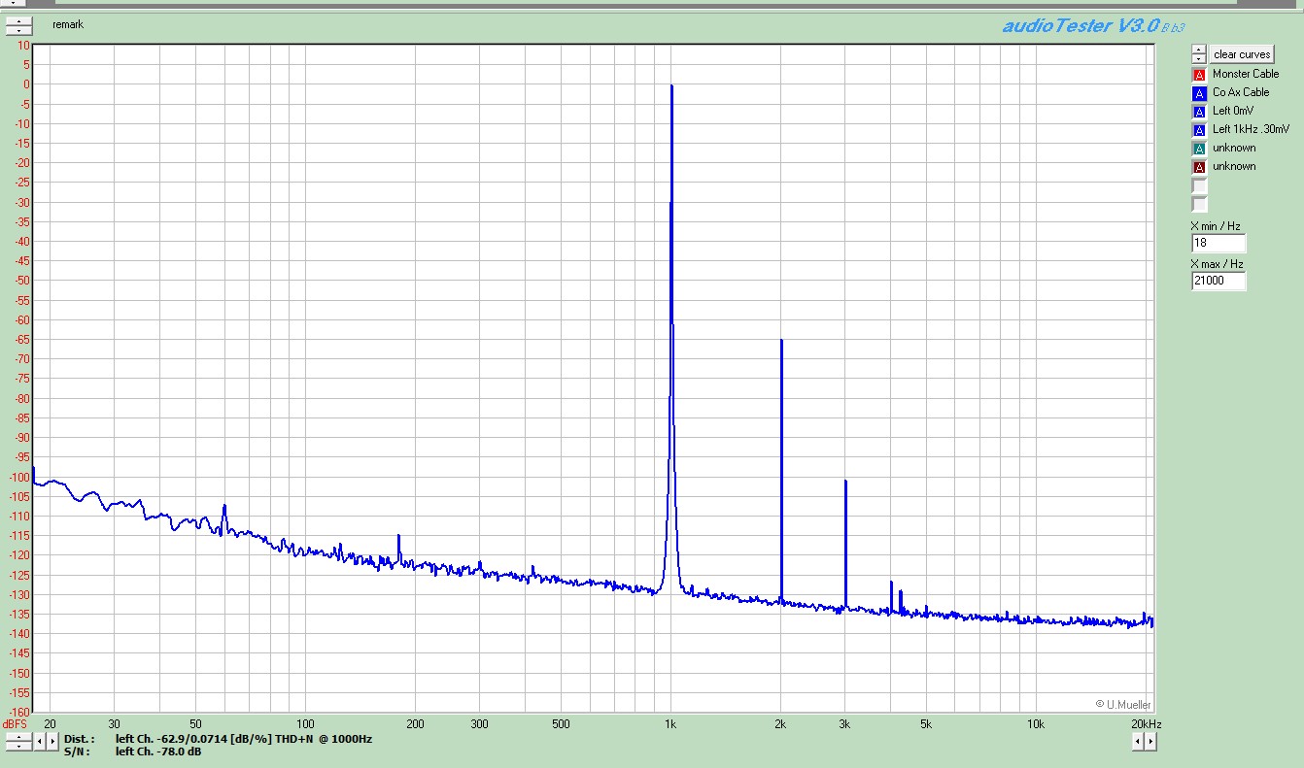The image size is (1304, 768).
Task: Click left arrow button beside Dist. readout
Action: click(x=39, y=742)
